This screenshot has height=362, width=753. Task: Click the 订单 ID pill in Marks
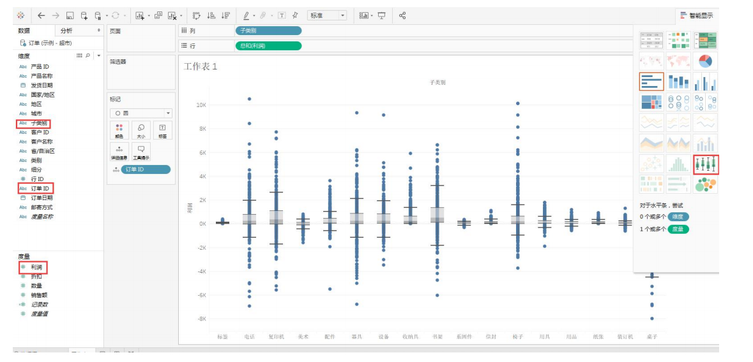point(146,170)
